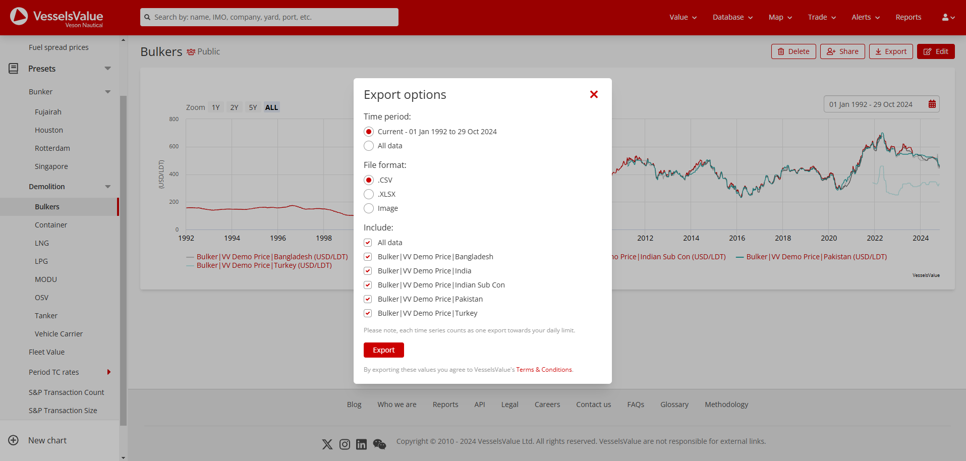
Task: Click the search input field
Action: [269, 17]
